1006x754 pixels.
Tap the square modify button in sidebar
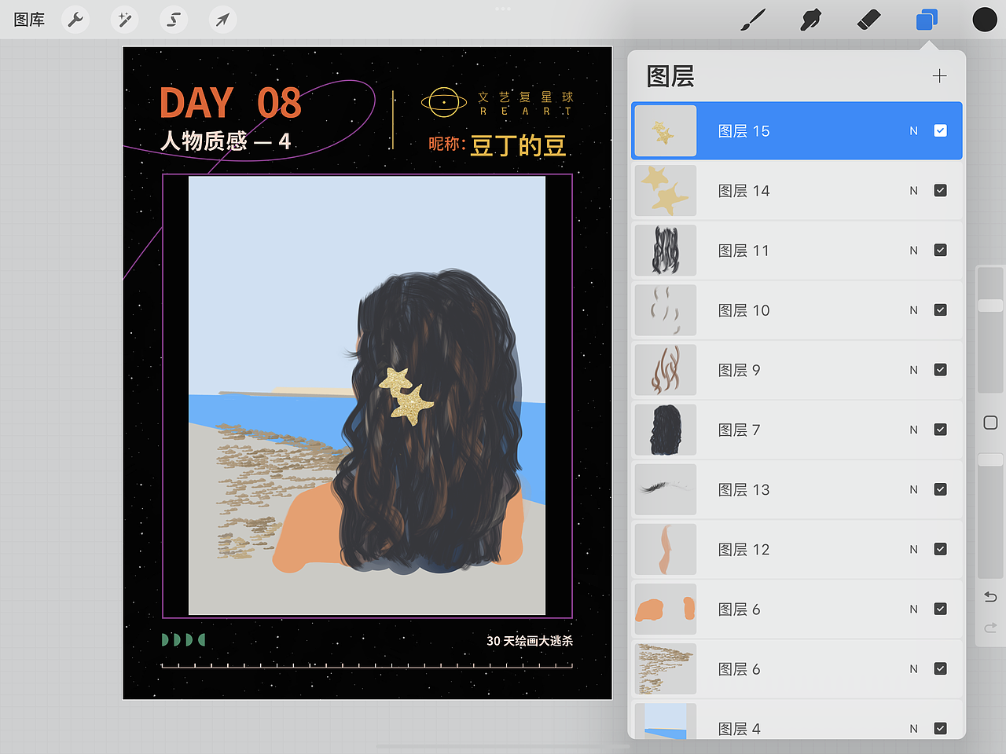pos(990,423)
